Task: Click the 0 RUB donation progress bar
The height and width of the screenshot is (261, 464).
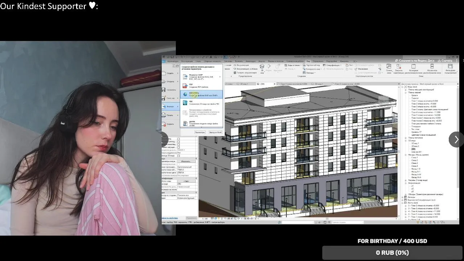Action: [x=392, y=253]
